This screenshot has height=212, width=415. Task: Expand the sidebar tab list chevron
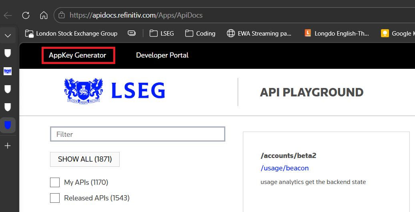[8, 36]
